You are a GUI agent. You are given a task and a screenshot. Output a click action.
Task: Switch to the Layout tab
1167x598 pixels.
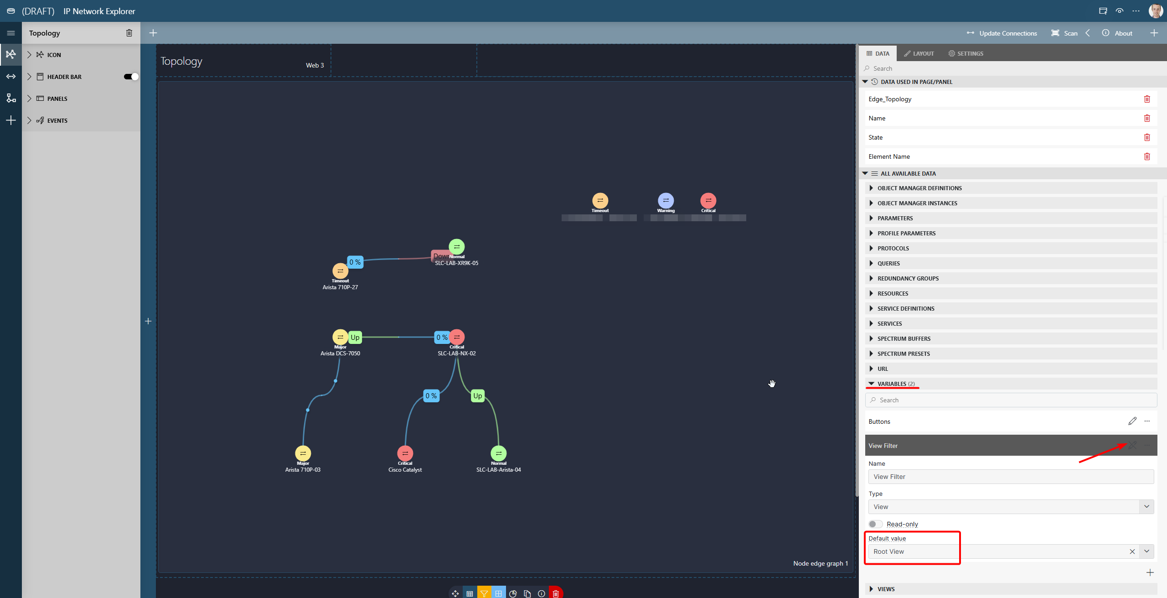pos(919,53)
